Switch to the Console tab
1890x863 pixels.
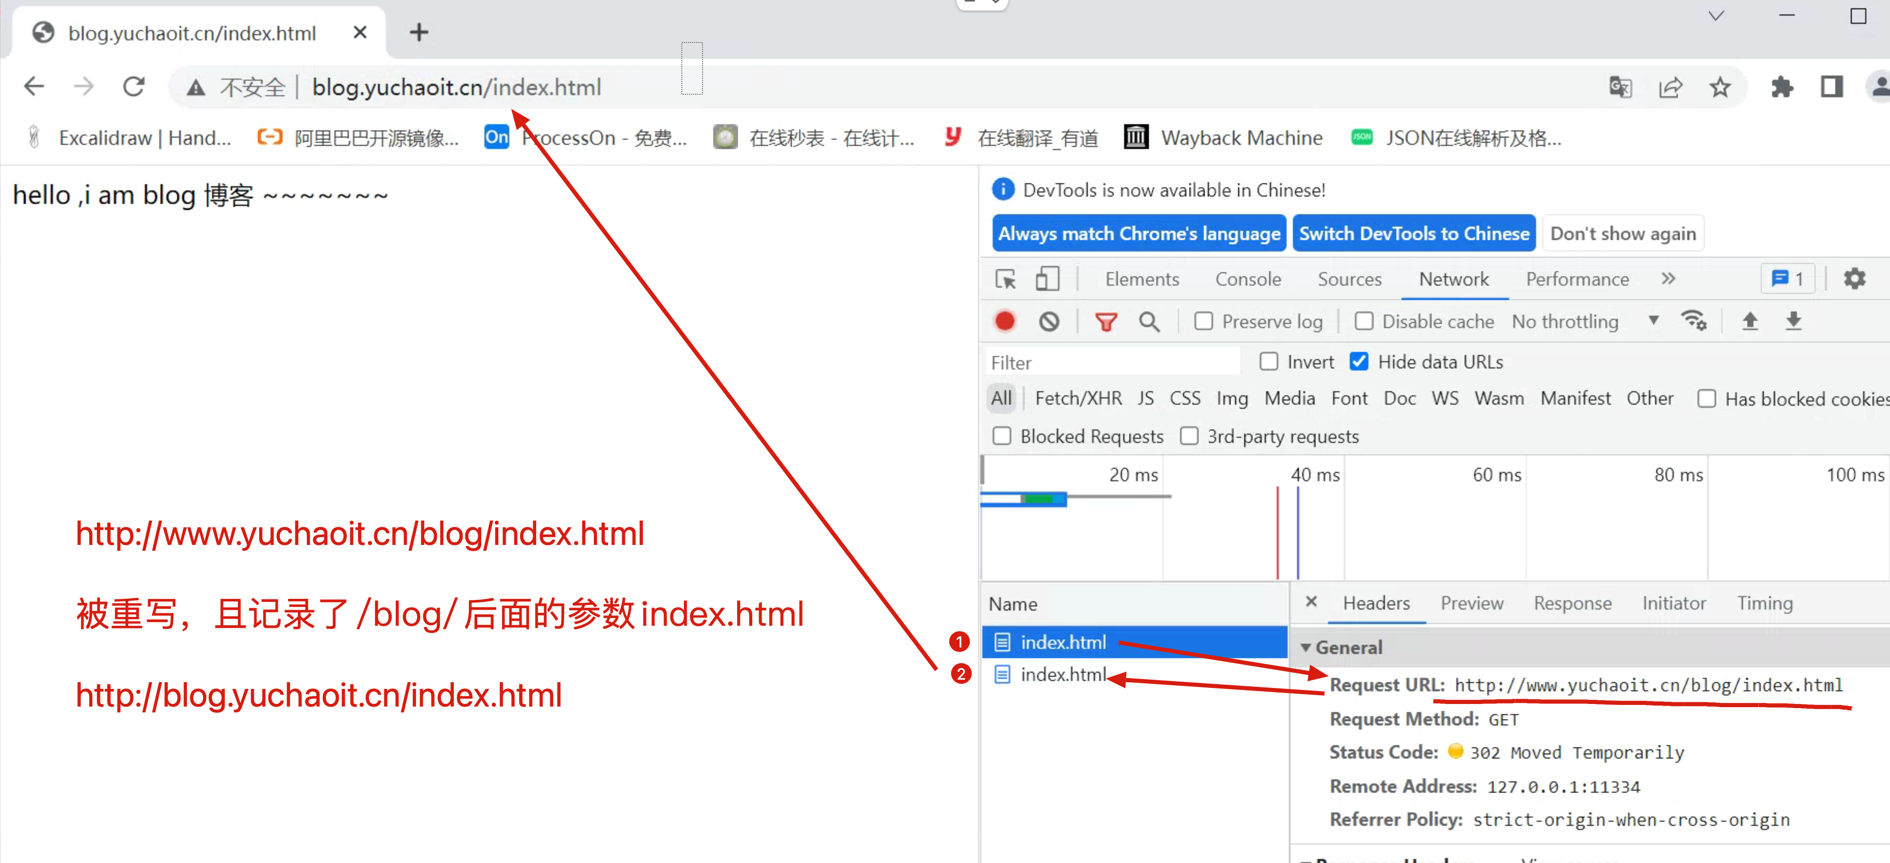pyautogui.click(x=1247, y=280)
